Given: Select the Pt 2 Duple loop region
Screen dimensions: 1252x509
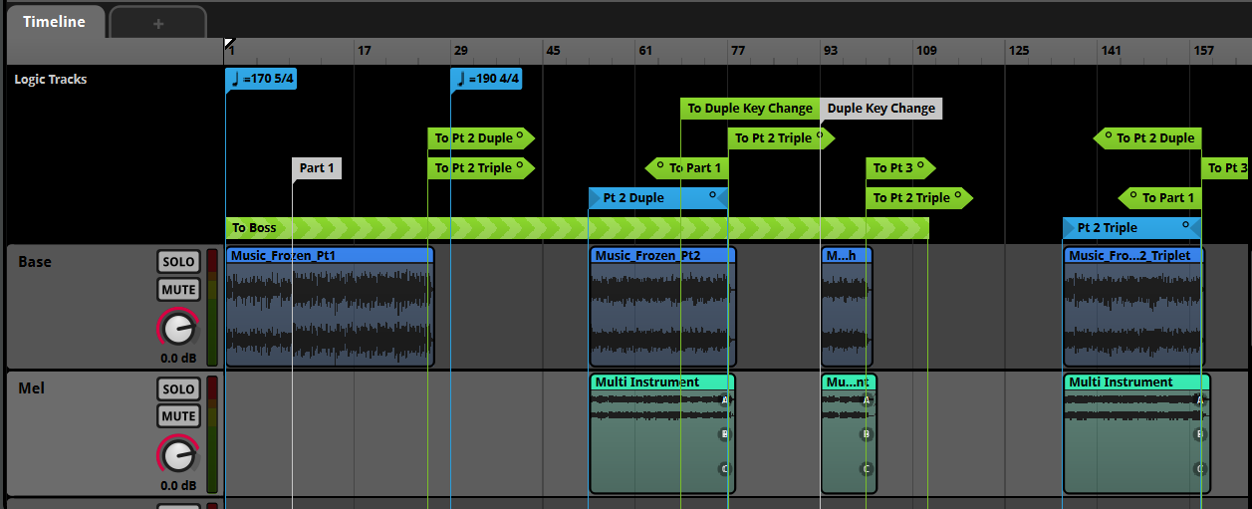Looking at the screenshot, I should [x=658, y=198].
